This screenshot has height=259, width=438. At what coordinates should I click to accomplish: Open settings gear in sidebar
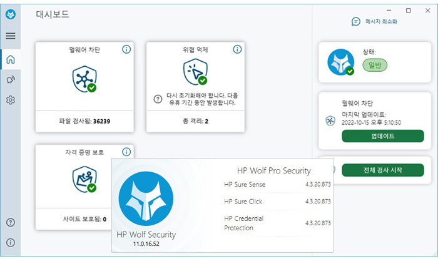click(11, 100)
